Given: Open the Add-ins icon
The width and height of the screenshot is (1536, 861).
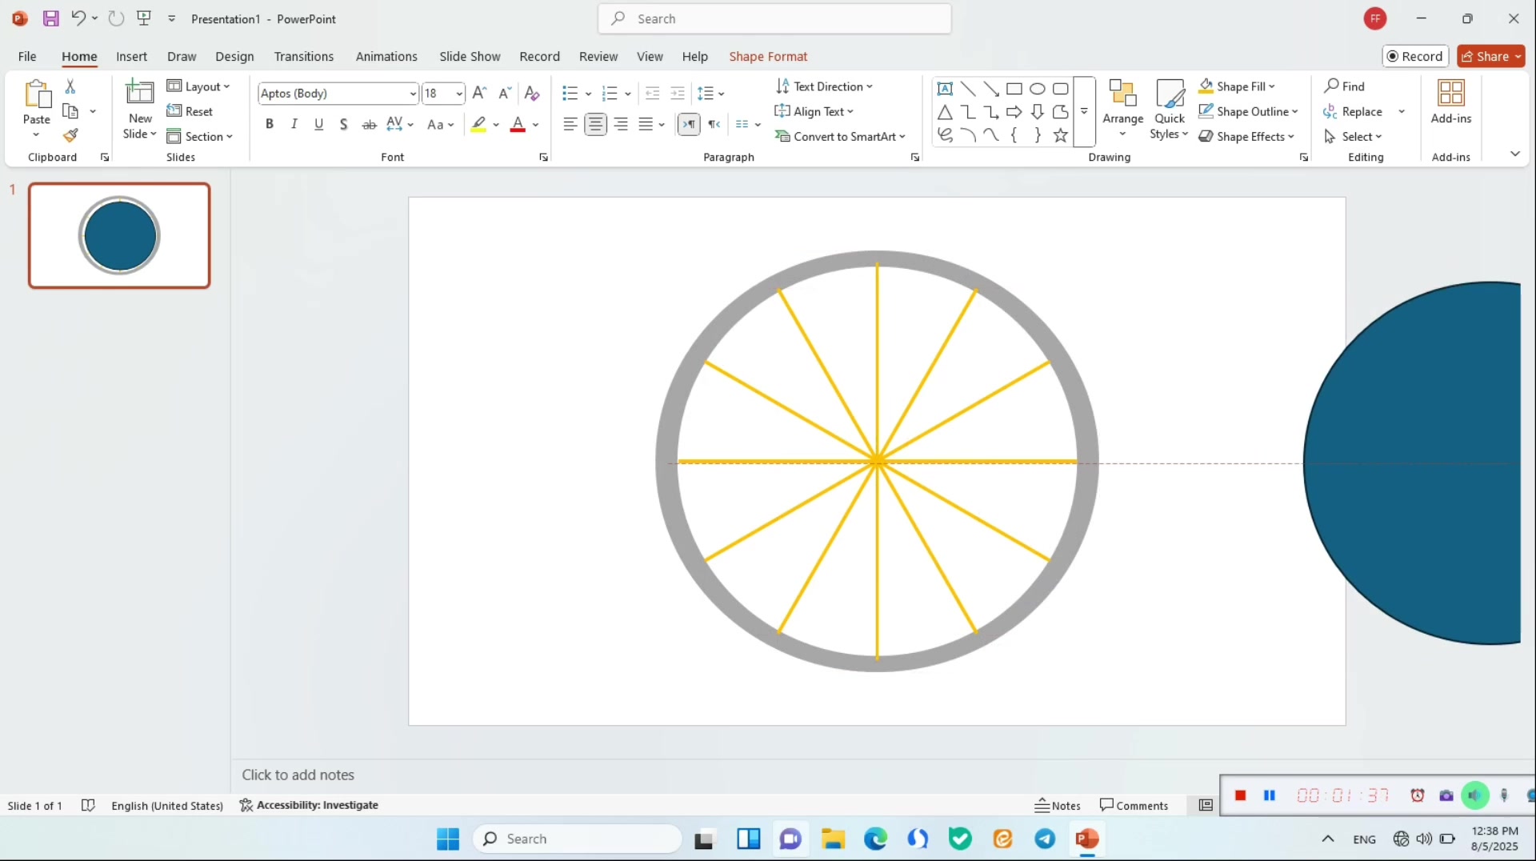Looking at the screenshot, I should click(1450, 102).
